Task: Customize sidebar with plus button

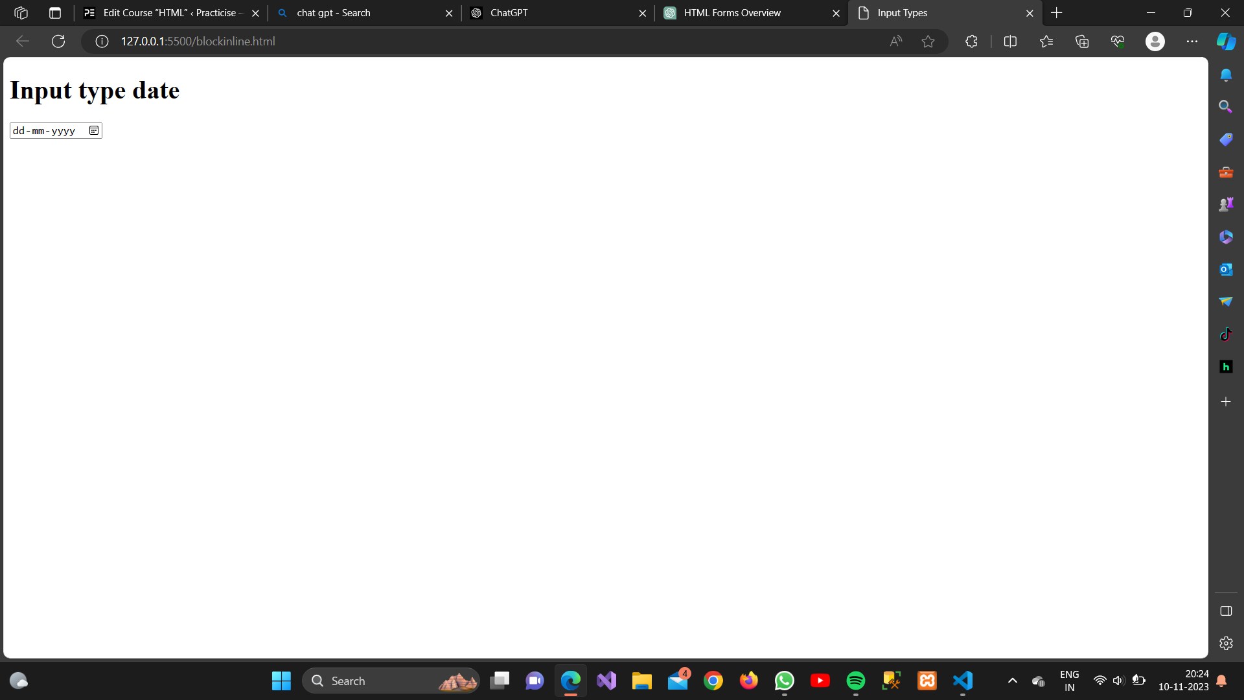Action: pos(1226,402)
